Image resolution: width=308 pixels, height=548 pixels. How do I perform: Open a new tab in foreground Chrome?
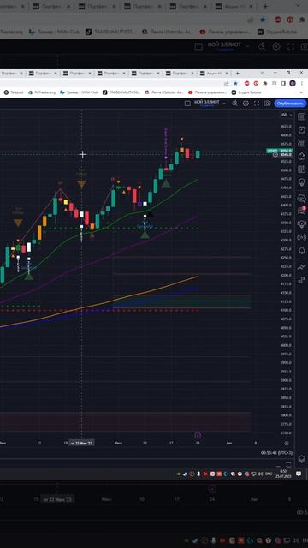tap(238, 73)
